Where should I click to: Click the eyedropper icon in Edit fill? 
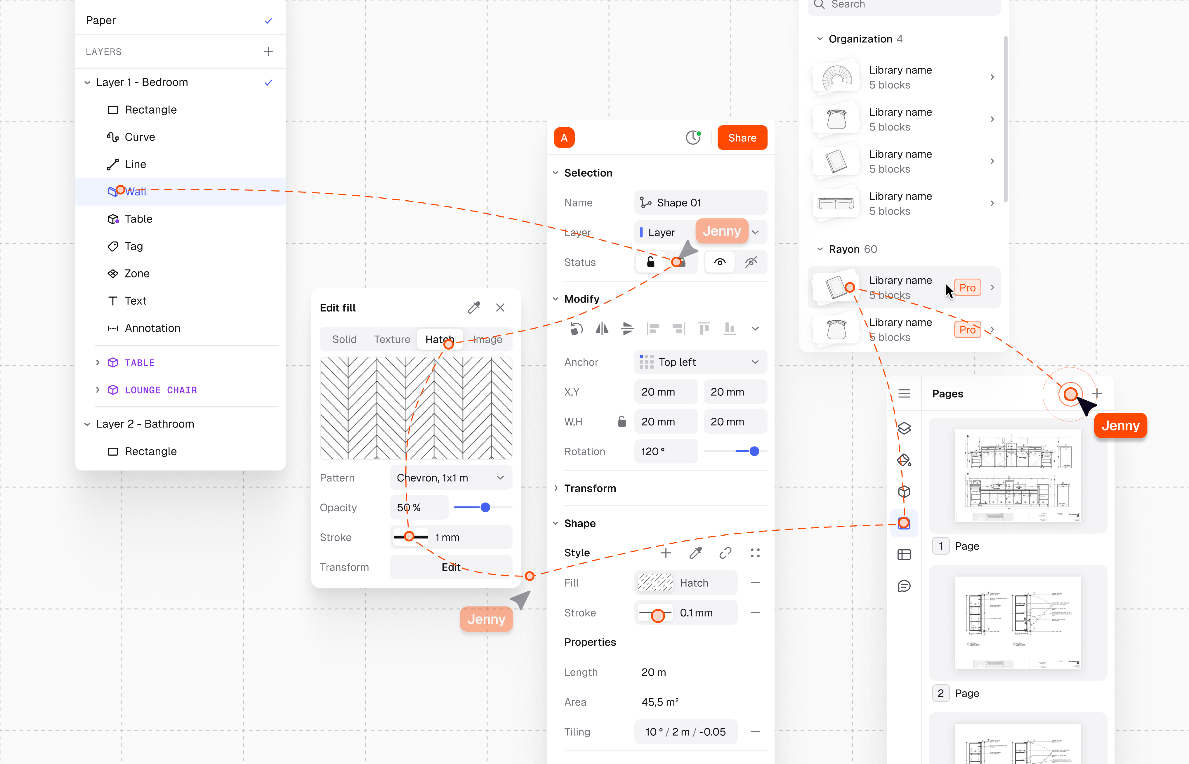click(474, 308)
